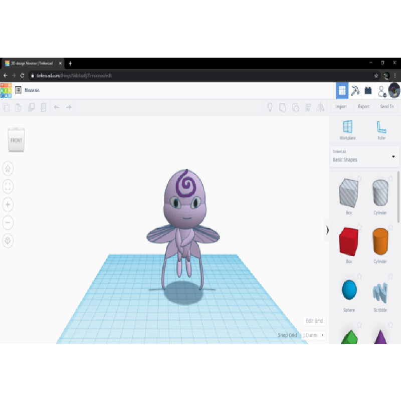The height and width of the screenshot is (401, 401).
Task: Reload the Tinkercad page
Action: pos(22,76)
